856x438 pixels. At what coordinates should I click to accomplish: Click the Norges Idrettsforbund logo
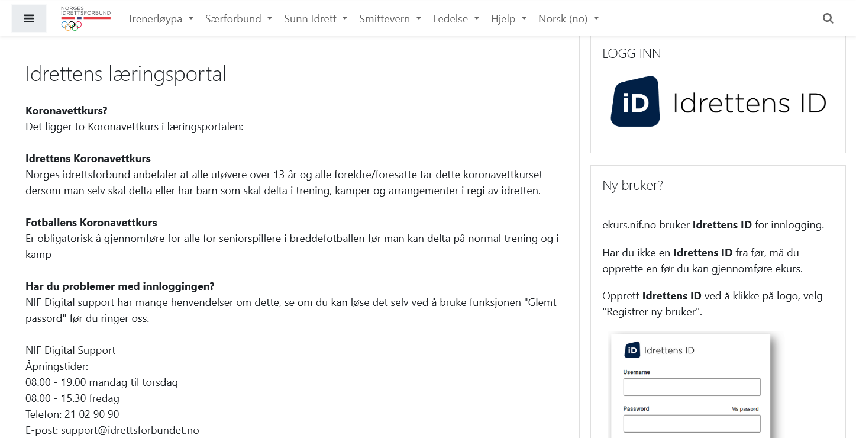click(86, 18)
